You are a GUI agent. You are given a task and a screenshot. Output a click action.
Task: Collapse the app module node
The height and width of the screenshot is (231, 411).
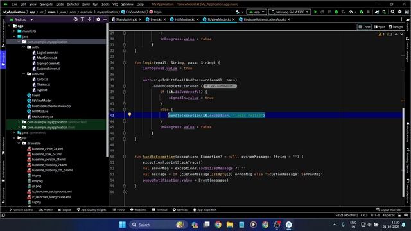click(x=10, y=26)
